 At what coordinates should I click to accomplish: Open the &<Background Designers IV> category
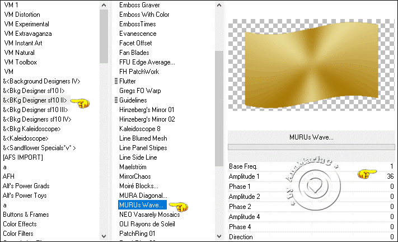tap(41, 81)
